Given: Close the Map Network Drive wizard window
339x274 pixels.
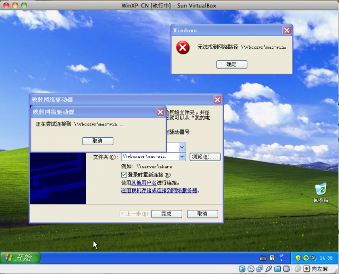Looking at the screenshot, I should tap(217, 100).
